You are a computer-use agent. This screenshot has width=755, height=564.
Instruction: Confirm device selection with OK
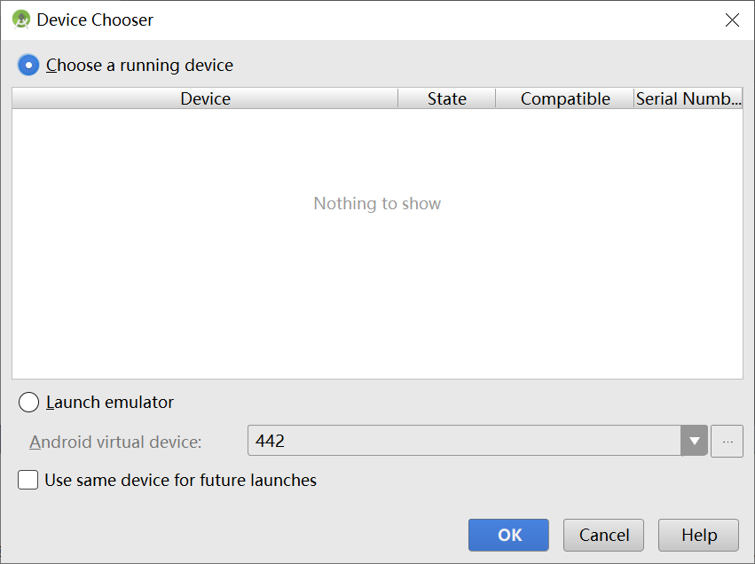coord(508,535)
